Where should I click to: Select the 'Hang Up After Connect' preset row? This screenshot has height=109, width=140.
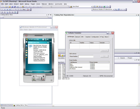pyautogui.click(x=89, y=67)
